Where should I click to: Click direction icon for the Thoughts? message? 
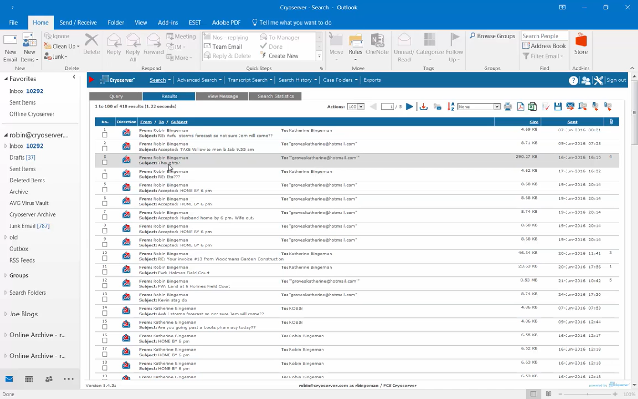click(126, 160)
